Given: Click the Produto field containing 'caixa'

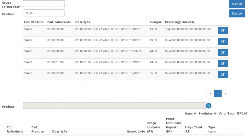Looking at the screenshot, I should point(44,13).
